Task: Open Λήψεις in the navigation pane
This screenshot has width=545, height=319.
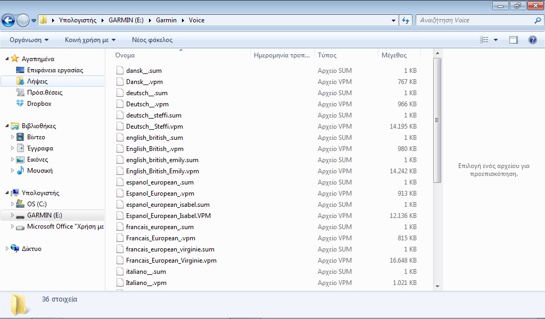Action: 37,81
